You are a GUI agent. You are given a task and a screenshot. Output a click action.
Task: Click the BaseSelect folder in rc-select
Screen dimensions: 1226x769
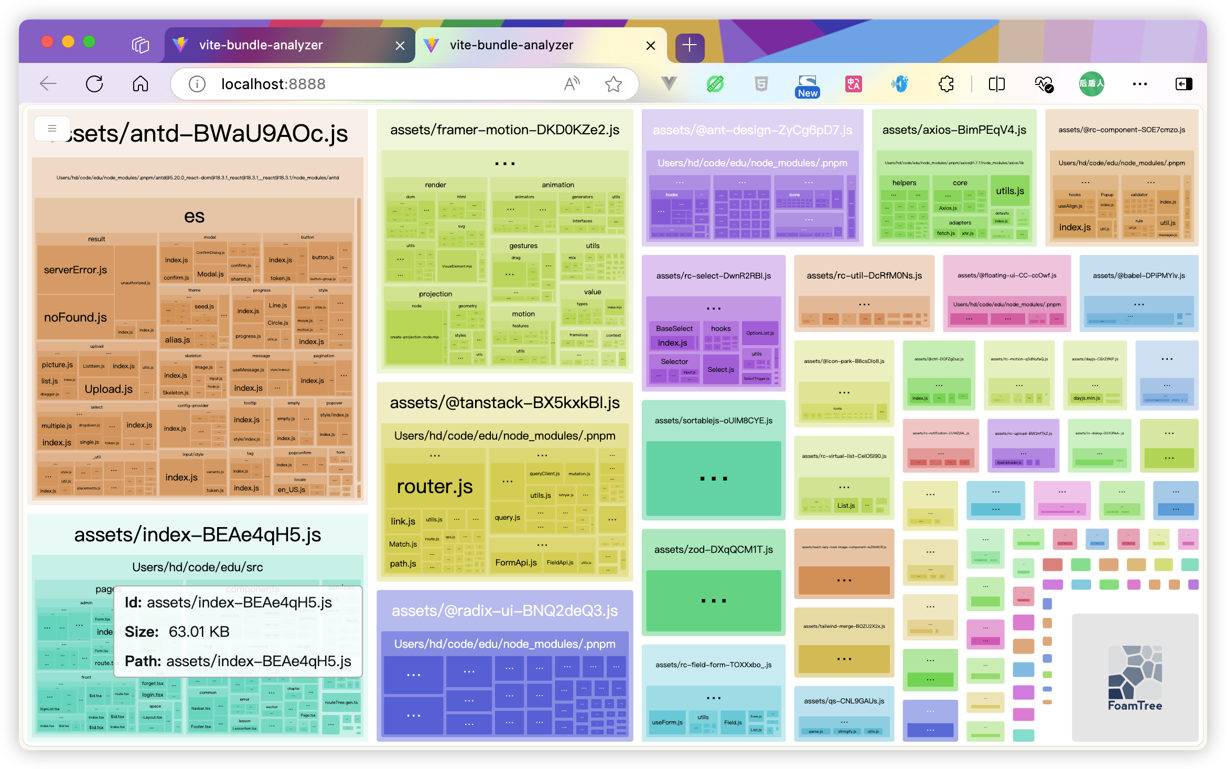click(674, 328)
